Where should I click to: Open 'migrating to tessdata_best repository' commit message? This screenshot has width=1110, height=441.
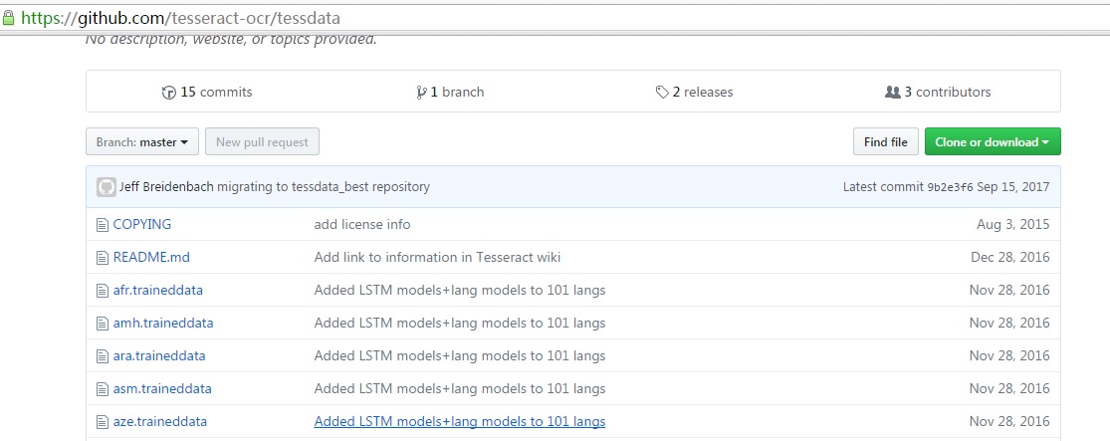324,187
